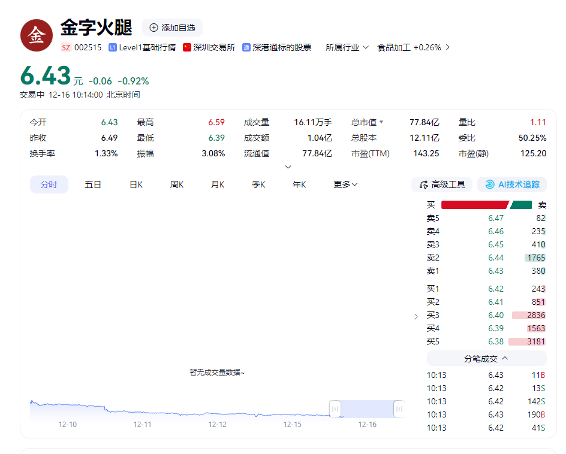
Task: Switch to the 日K tab
Action: tap(136, 184)
